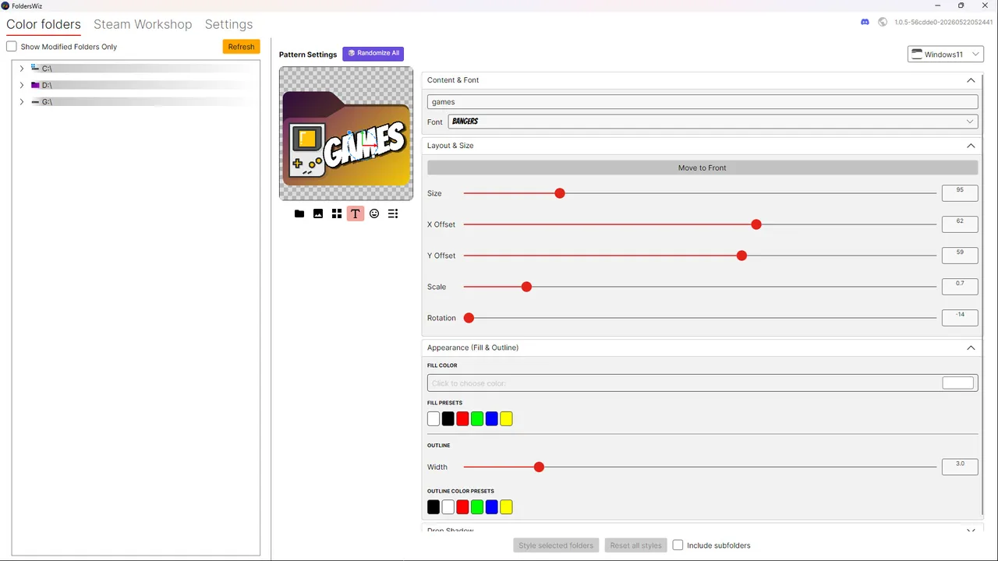Open the Discord icon in the title area
998x561 pixels.
865,22
